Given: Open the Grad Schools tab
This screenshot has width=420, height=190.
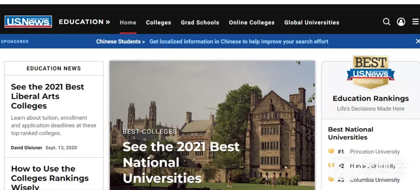Looking at the screenshot, I should tap(200, 22).
